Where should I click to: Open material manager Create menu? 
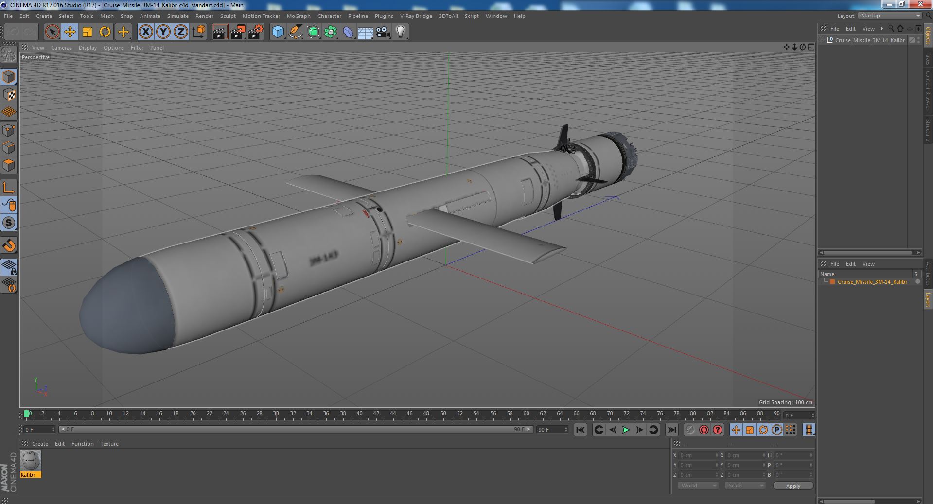(40, 444)
